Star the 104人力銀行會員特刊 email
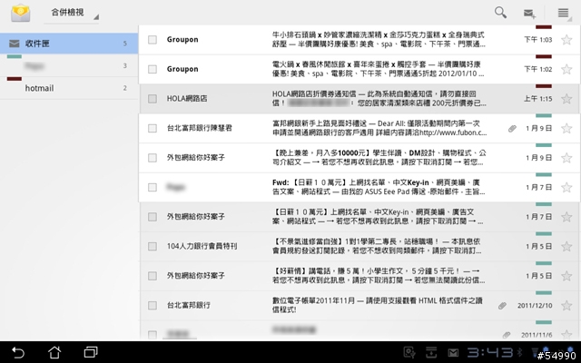 tap(566, 246)
